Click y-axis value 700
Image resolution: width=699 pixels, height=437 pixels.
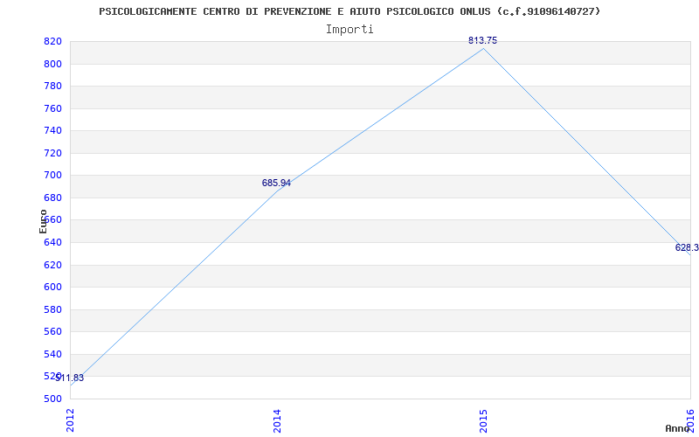(x=52, y=176)
